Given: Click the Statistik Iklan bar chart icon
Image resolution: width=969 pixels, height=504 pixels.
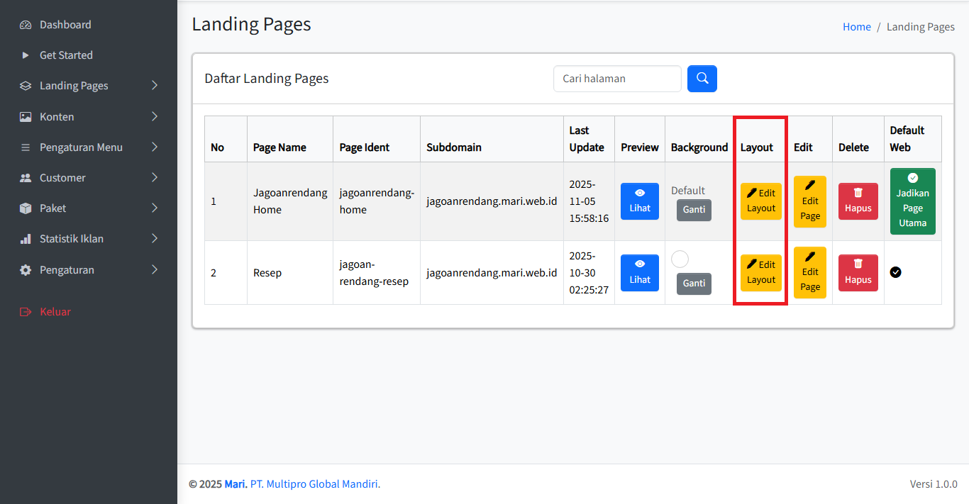Looking at the screenshot, I should (26, 239).
